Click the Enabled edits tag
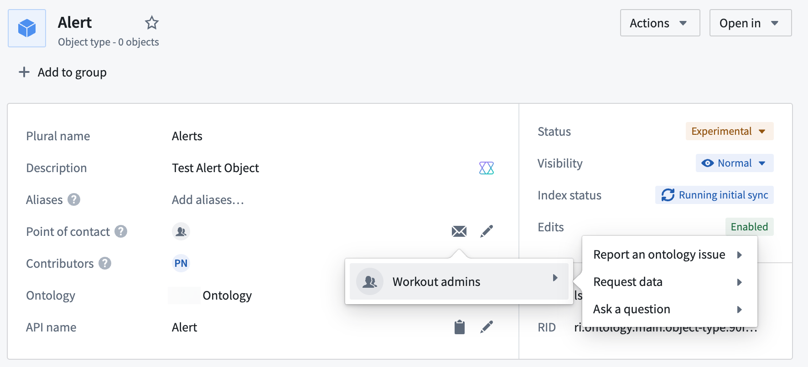 tap(749, 227)
